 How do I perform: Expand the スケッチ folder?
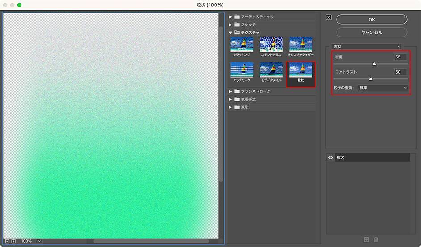230,25
